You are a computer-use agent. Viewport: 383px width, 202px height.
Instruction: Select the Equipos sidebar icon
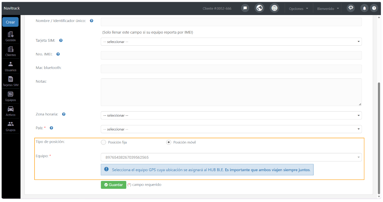click(x=11, y=96)
